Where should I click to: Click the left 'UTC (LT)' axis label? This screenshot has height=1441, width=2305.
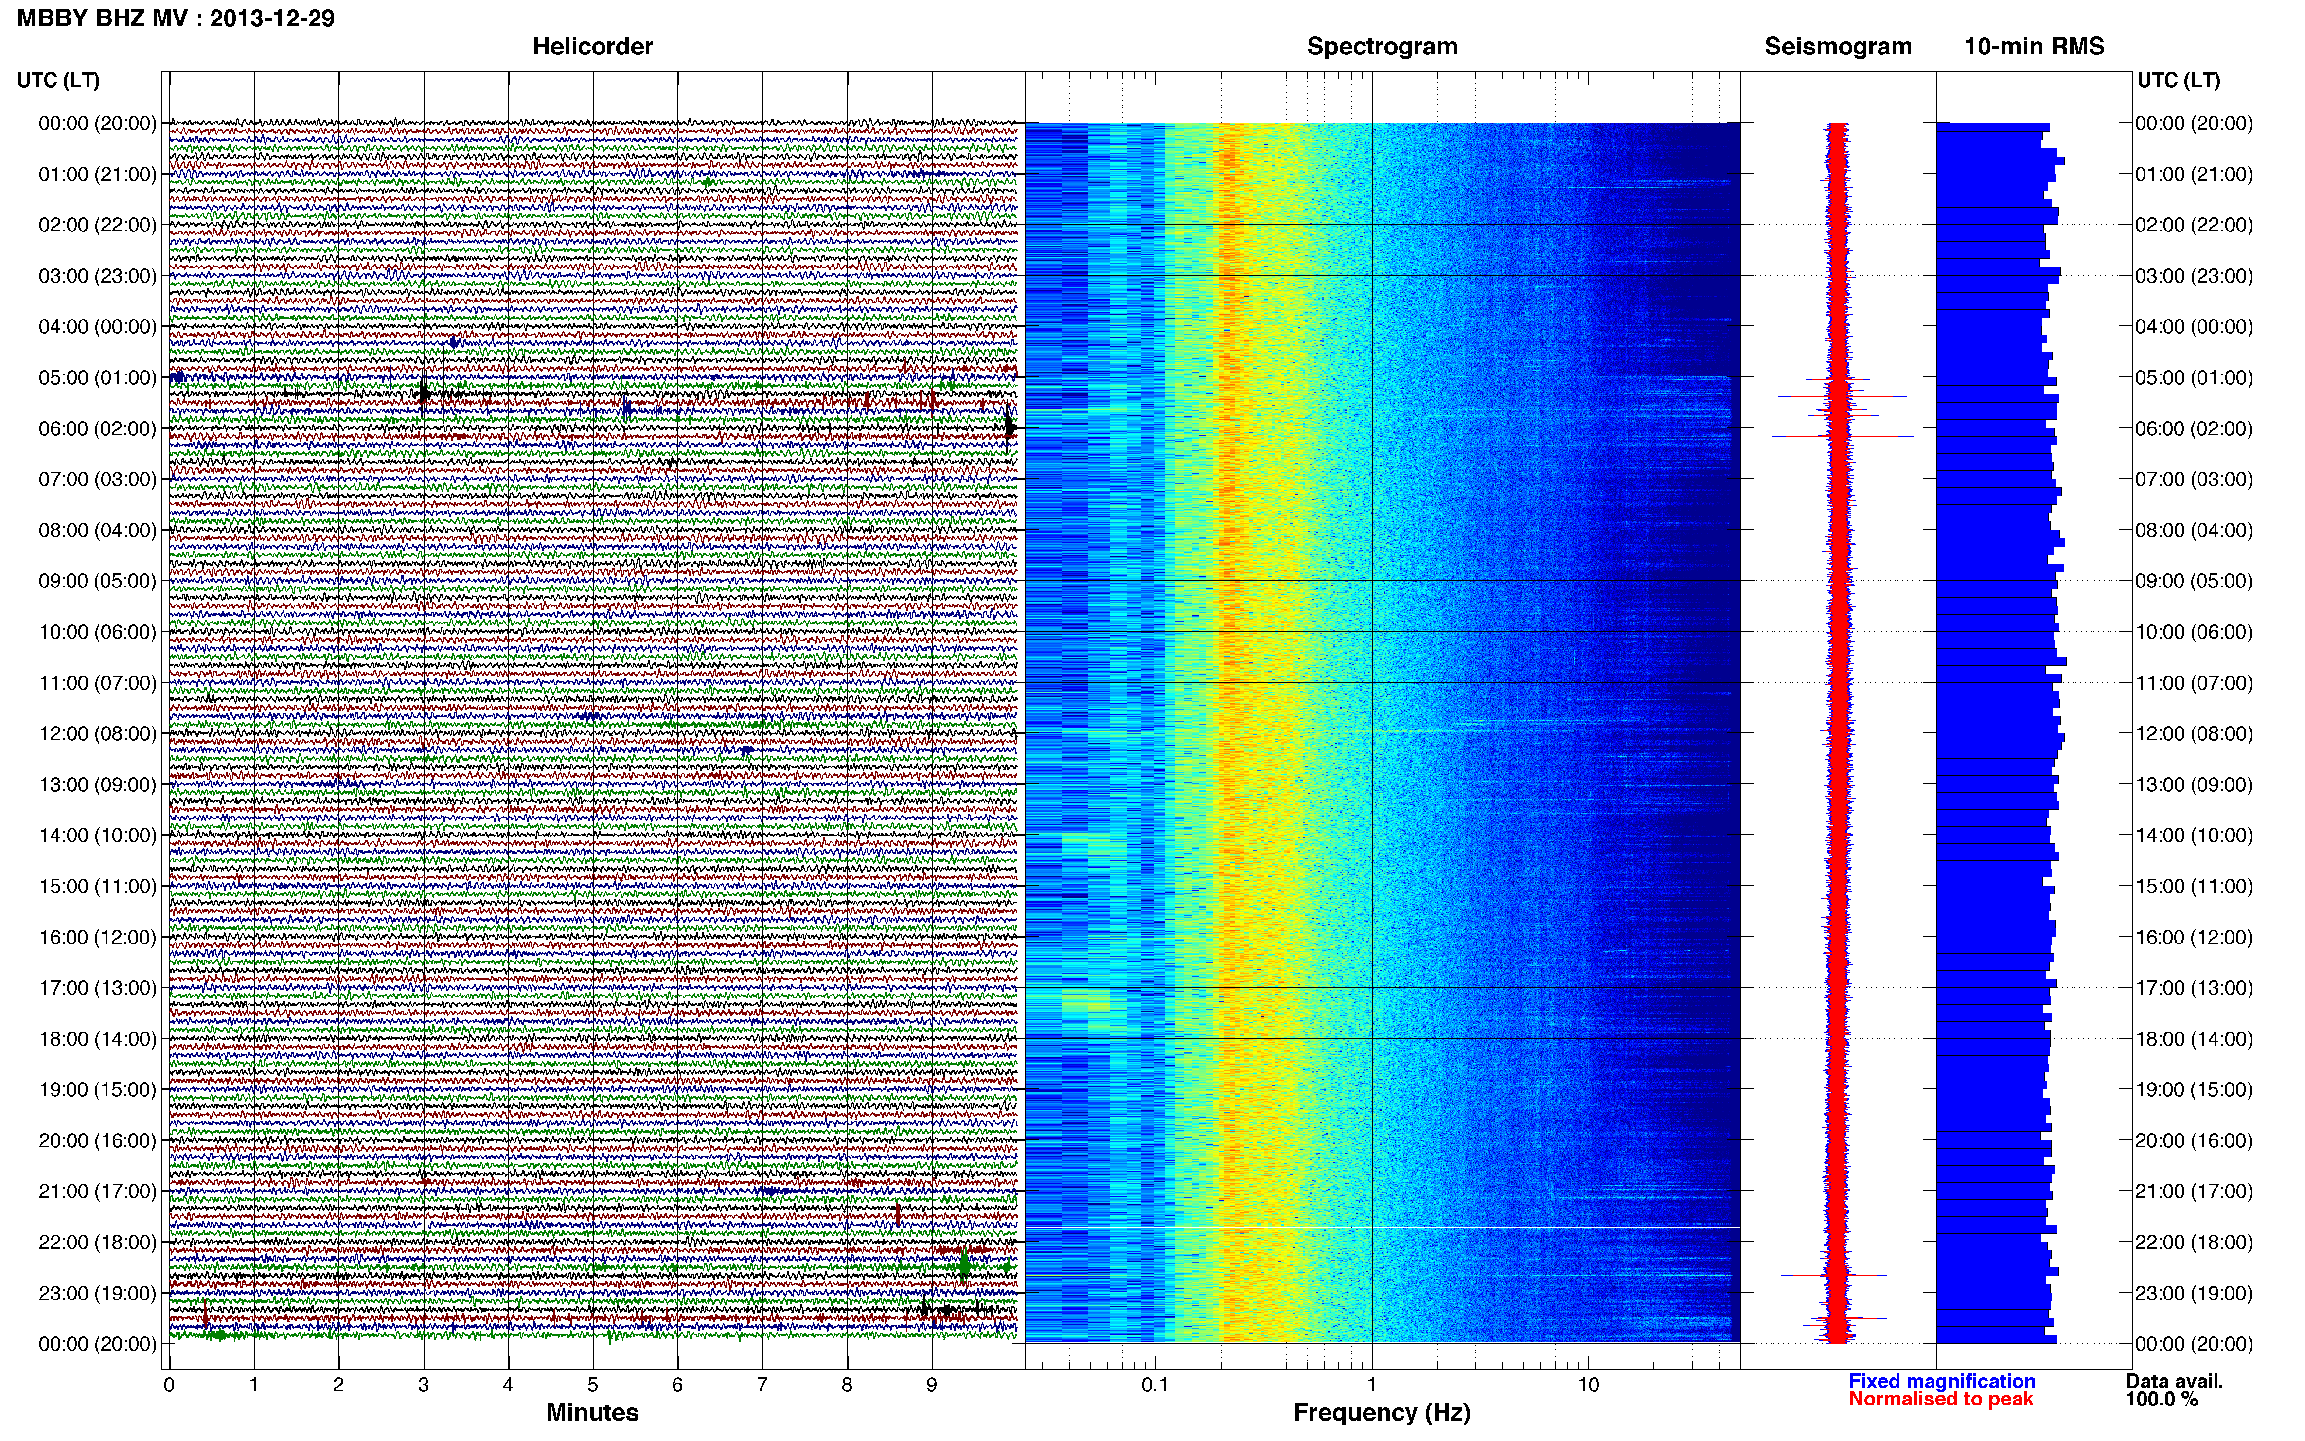[x=58, y=80]
